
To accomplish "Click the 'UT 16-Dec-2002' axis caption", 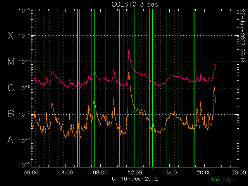I will click(x=135, y=179).
